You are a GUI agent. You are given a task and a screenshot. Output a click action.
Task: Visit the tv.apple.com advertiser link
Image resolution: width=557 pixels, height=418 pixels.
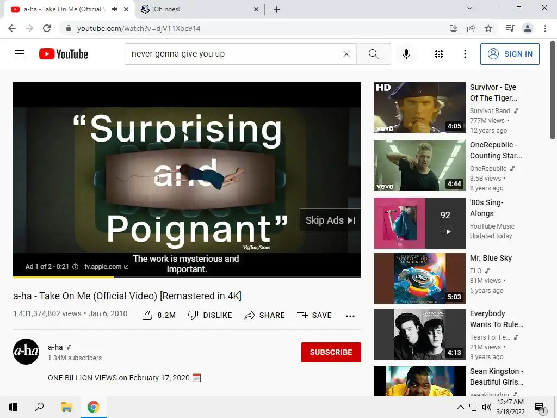pos(106,267)
